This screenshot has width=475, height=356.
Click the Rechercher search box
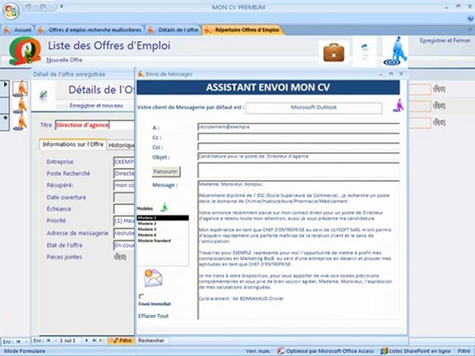point(151,341)
